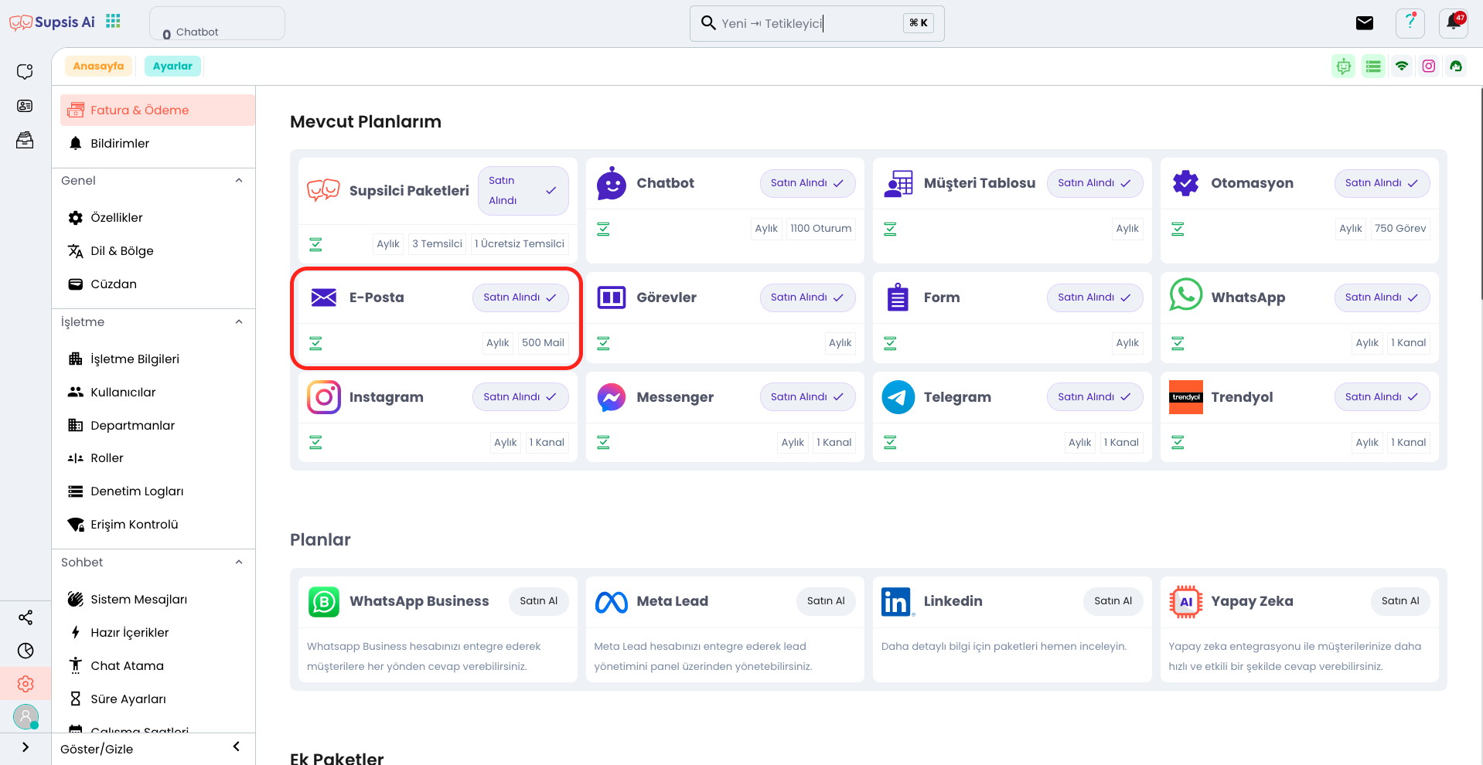Click Satın Al for Linkedin
The width and height of the screenshot is (1483, 765).
click(1113, 601)
